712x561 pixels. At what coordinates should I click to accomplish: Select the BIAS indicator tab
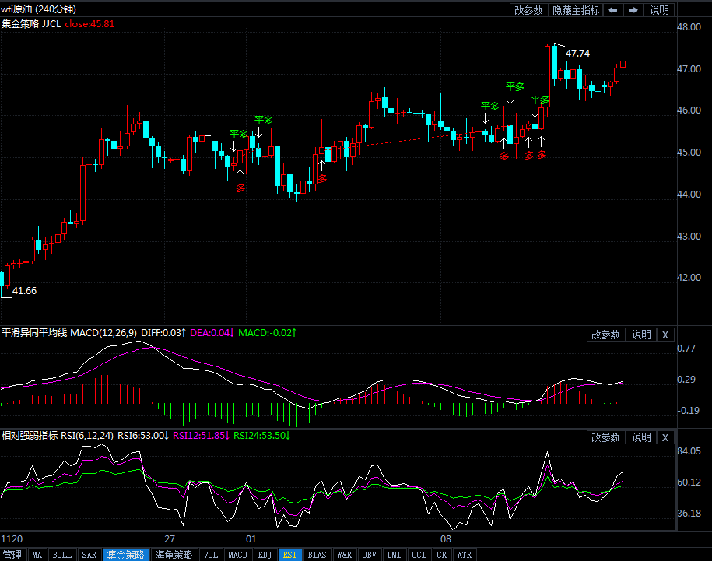coord(317,555)
